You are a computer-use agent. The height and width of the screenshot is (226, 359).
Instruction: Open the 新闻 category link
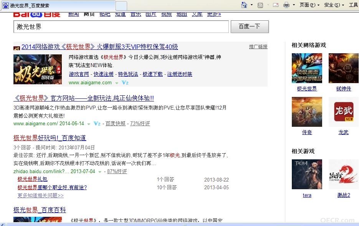pos(74,15)
